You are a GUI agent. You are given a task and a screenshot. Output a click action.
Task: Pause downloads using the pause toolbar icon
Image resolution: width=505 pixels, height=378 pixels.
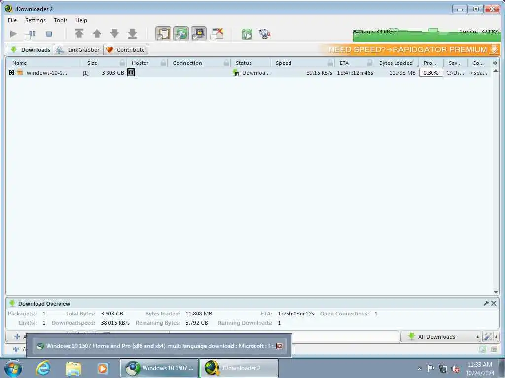pyautogui.click(x=30, y=34)
